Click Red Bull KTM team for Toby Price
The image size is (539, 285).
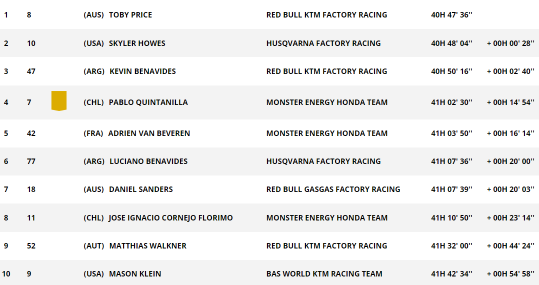tap(326, 15)
